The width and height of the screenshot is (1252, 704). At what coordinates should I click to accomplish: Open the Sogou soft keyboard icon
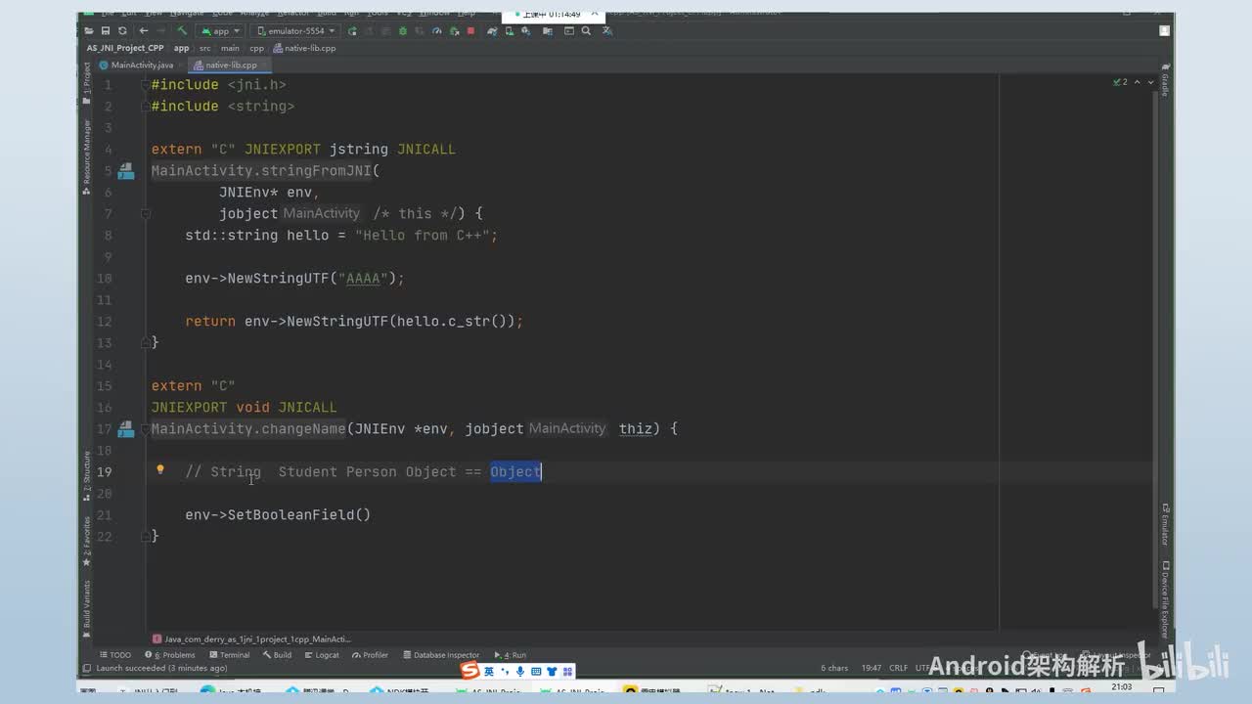click(x=536, y=671)
